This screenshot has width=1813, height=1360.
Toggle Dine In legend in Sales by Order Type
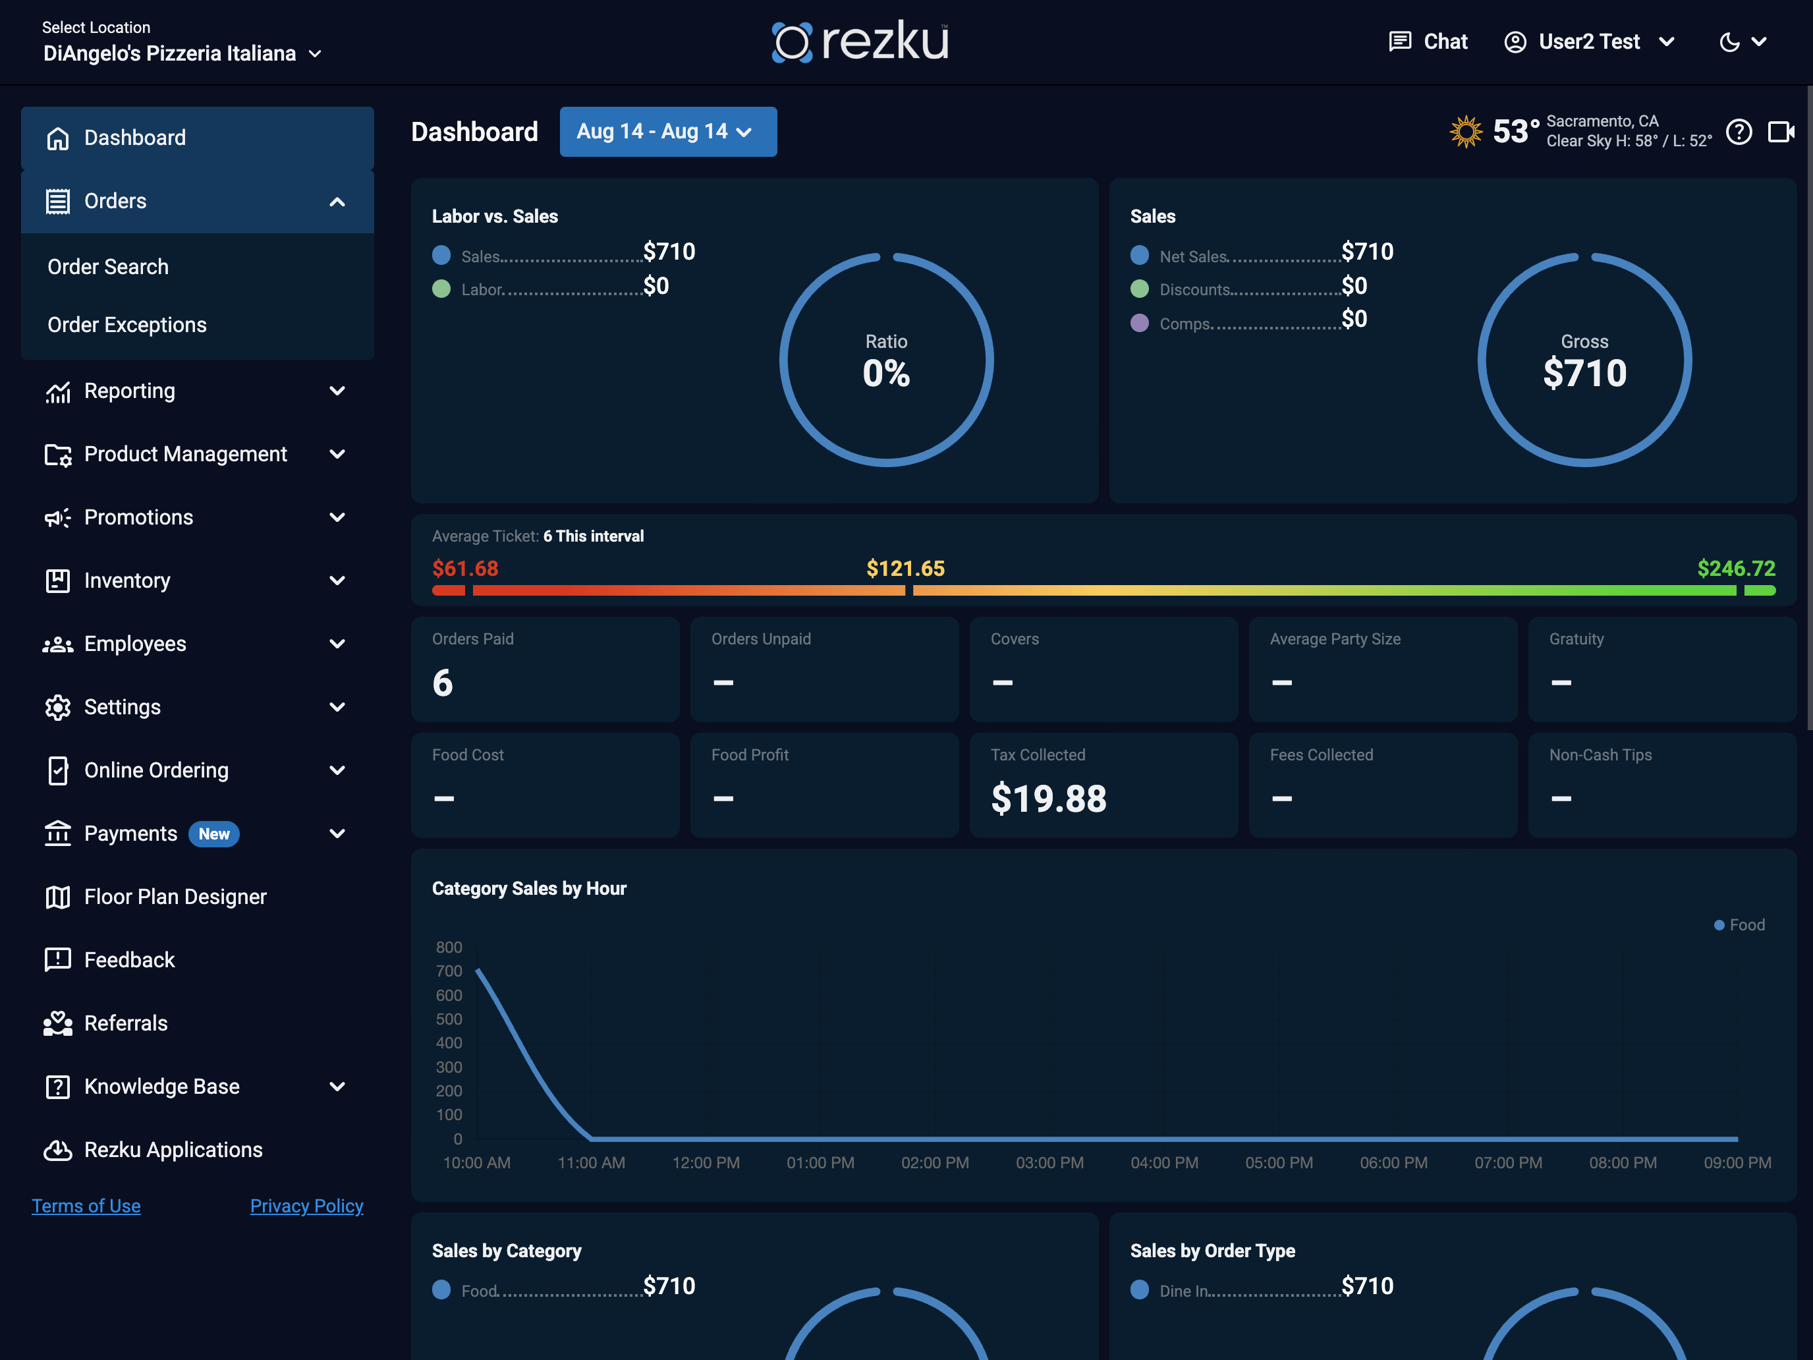tap(1140, 1289)
